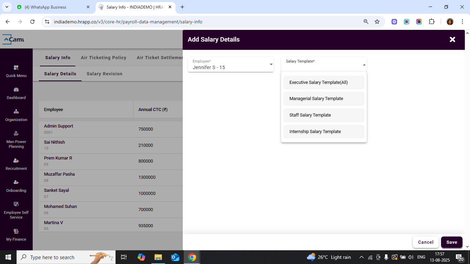Viewport: 470px width, 264px height.
Task: Open Man Power Planning icon
Action: pyautogui.click(x=16, y=134)
